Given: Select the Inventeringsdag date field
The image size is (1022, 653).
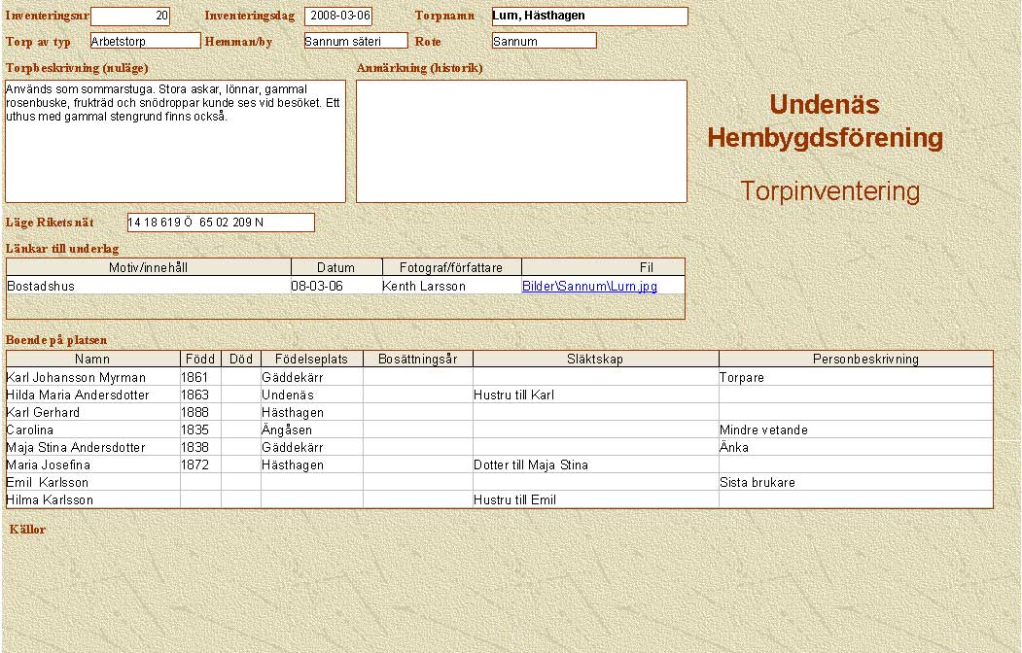Looking at the screenshot, I should [337, 17].
